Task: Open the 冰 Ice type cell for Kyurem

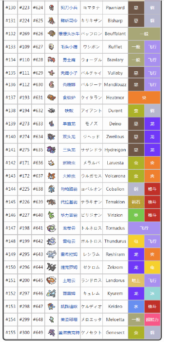Action: point(152,293)
